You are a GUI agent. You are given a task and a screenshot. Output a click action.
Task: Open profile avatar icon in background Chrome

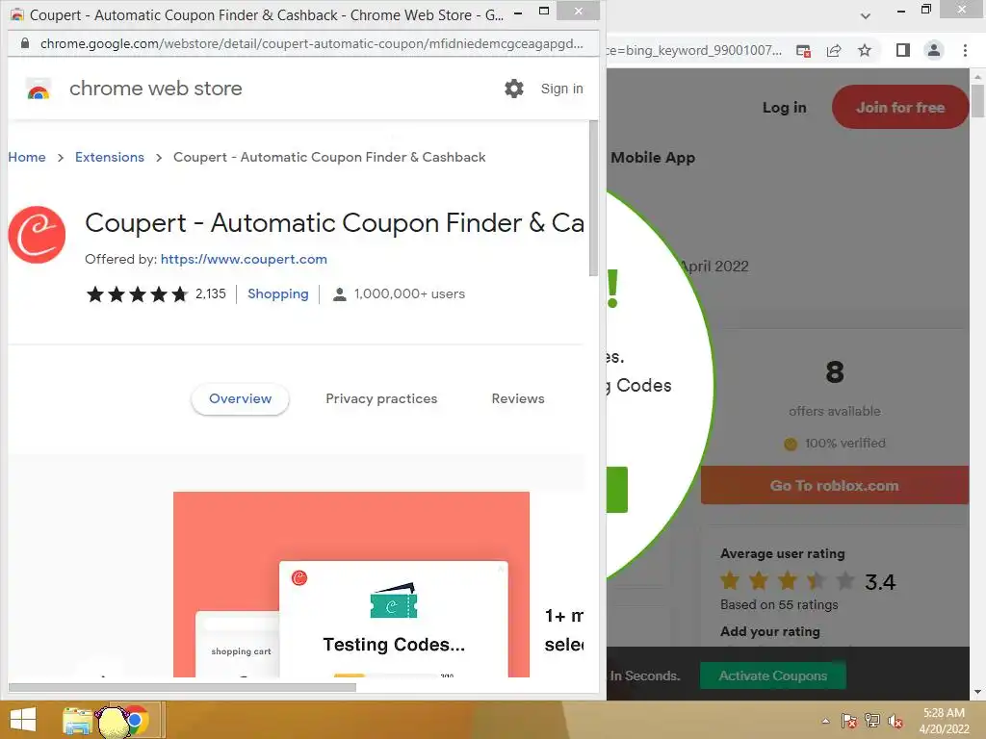pyautogui.click(x=934, y=50)
